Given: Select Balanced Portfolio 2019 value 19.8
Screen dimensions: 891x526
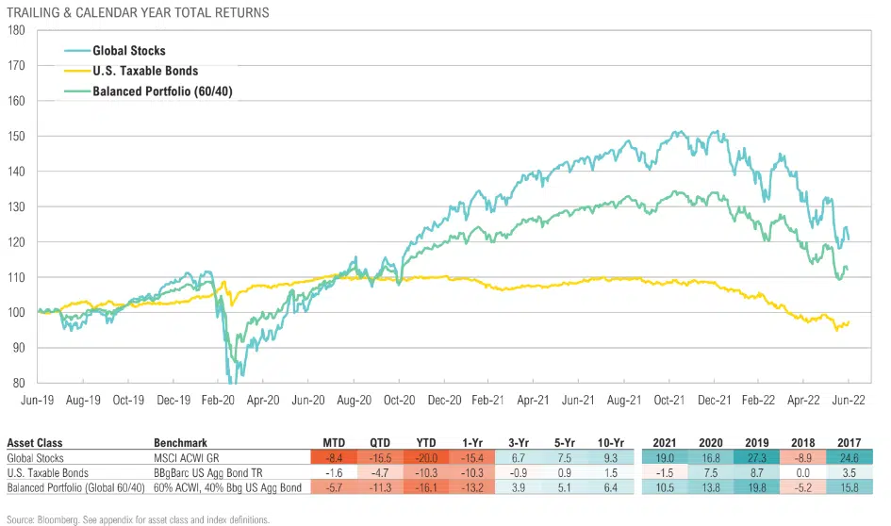Looking at the screenshot, I should (x=756, y=487).
